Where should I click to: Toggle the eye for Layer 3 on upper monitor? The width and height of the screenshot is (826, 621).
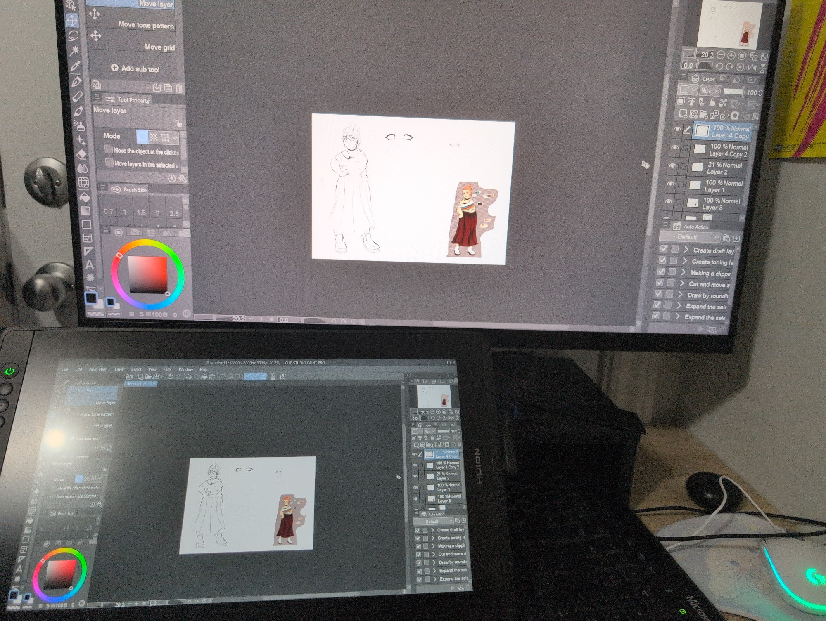(x=669, y=202)
